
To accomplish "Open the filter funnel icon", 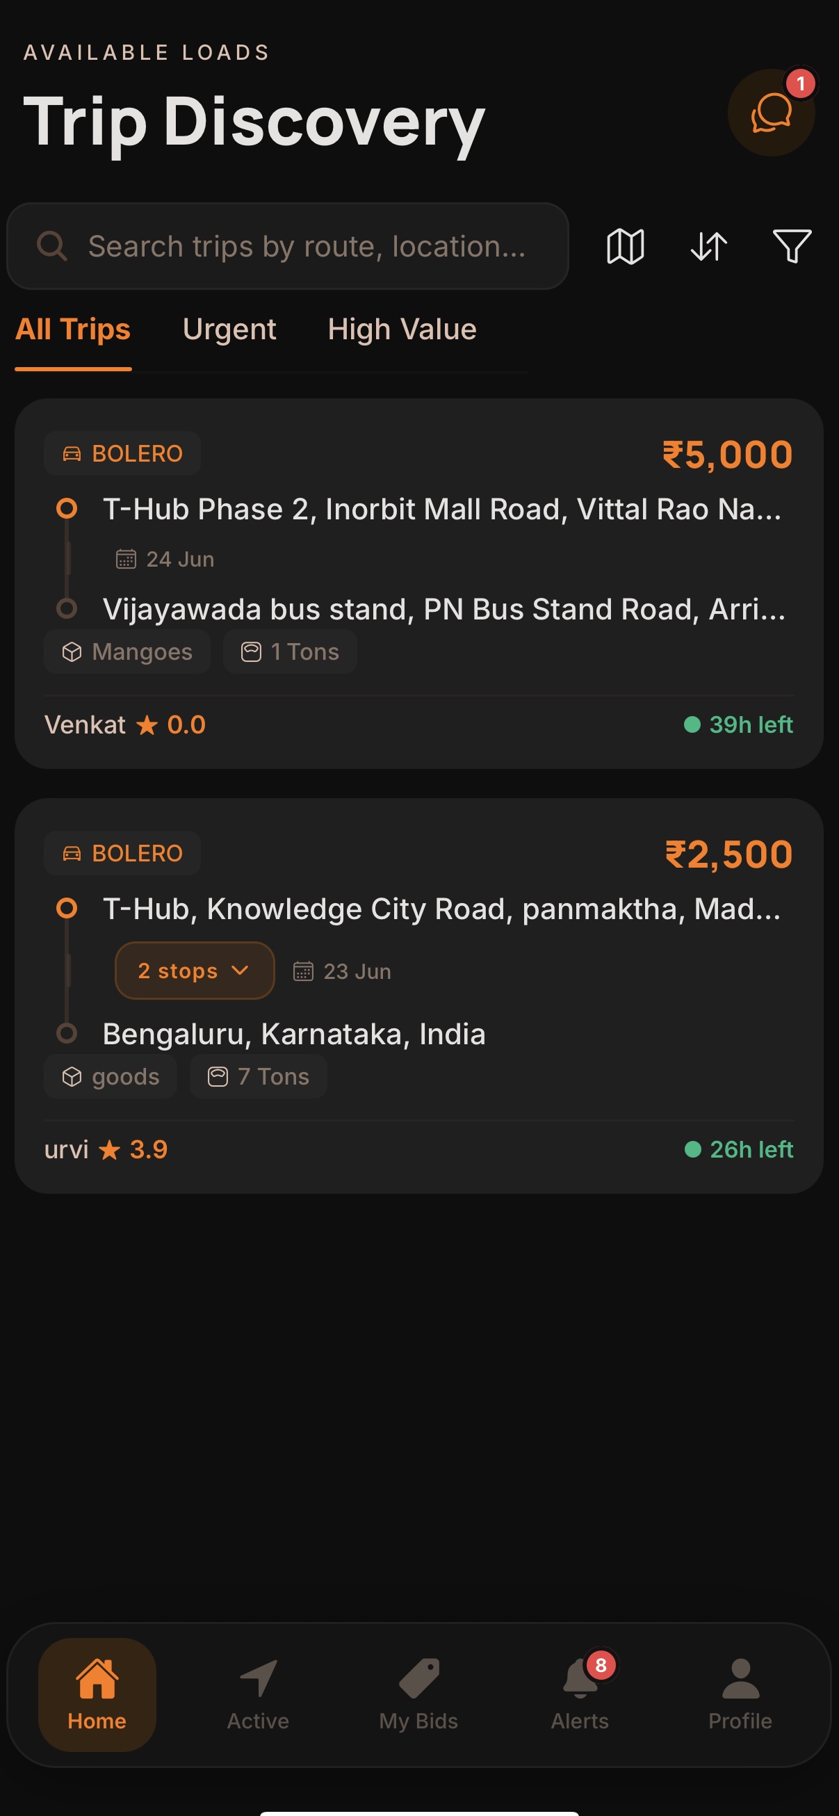I will pyautogui.click(x=792, y=247).
